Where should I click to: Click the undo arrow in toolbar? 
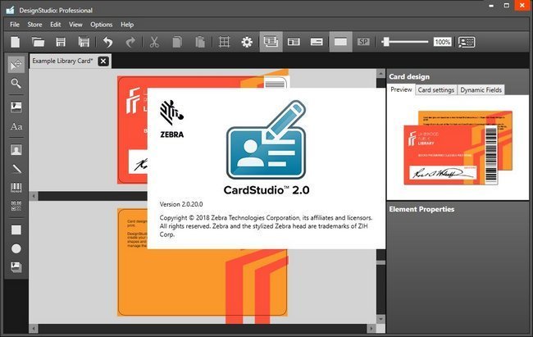[107, 42]
